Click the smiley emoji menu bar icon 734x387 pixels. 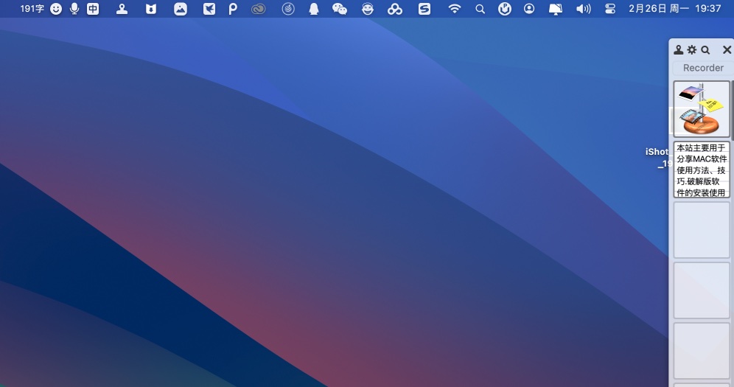pyautogui.click(x=56, y=9)
